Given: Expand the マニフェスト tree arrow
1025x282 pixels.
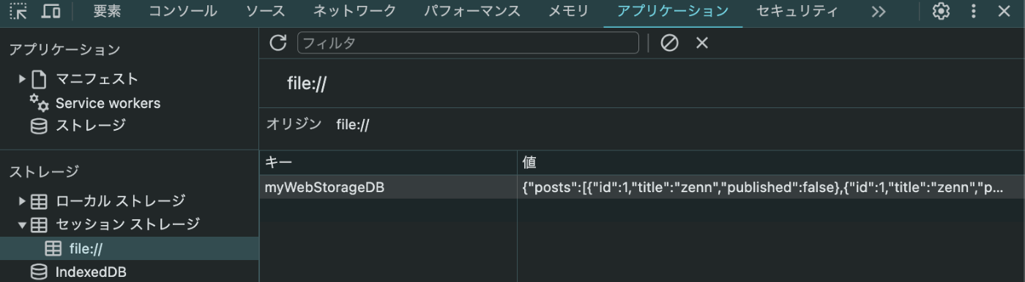Looking at the screenshot, I should point(23,79).
